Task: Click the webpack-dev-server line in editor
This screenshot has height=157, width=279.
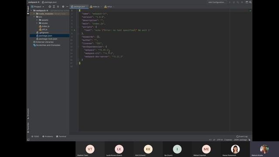Action: pyautogui.click(x=104, y=57)
